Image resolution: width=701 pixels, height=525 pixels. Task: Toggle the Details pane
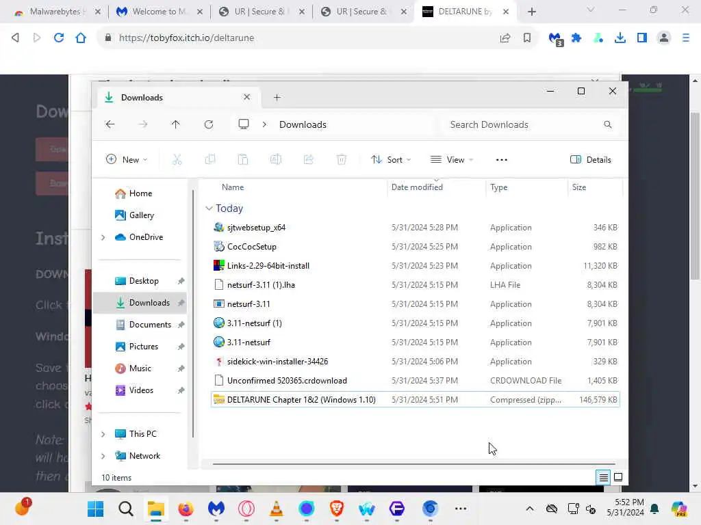(x=591, y=160)
